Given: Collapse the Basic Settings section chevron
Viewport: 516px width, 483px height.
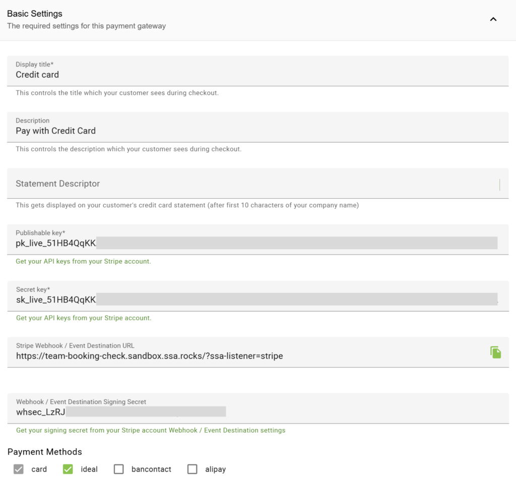Looking at the screenshot, I should click(x=493, y=20).
